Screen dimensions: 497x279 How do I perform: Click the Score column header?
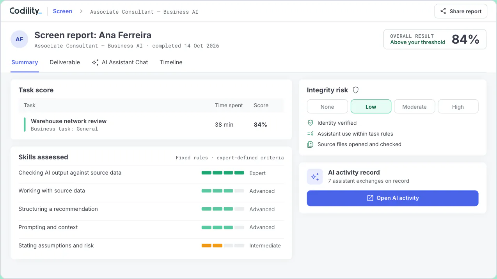pos(261,105)
